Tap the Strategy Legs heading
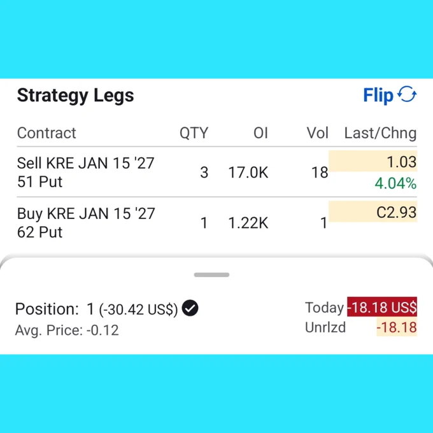The image size is (433, 433). pos(75,96)
